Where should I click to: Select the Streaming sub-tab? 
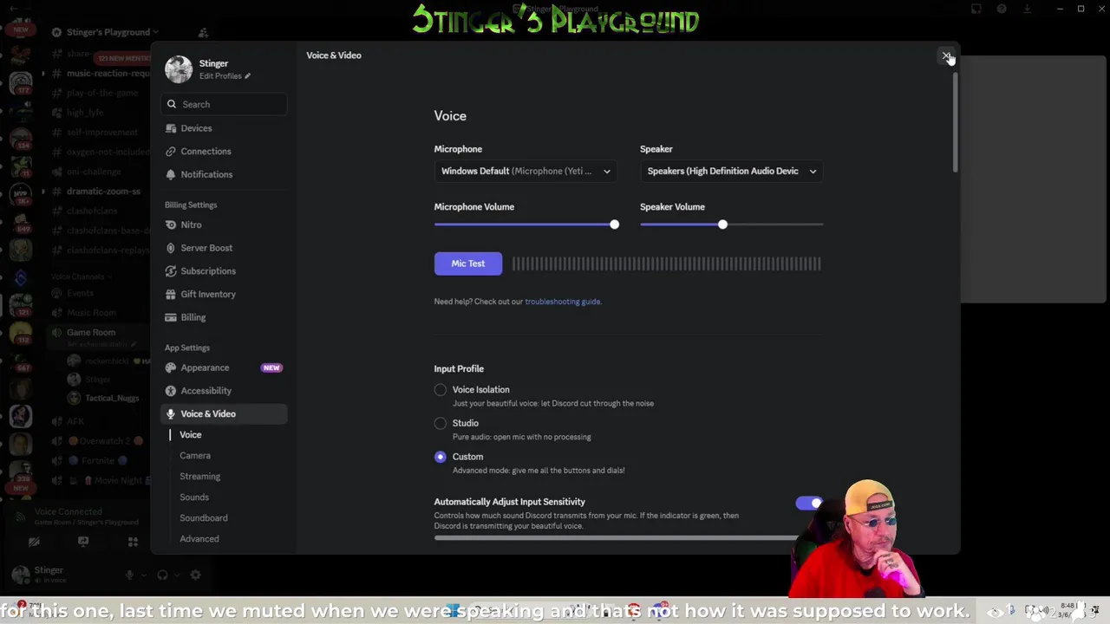point(200,477)
